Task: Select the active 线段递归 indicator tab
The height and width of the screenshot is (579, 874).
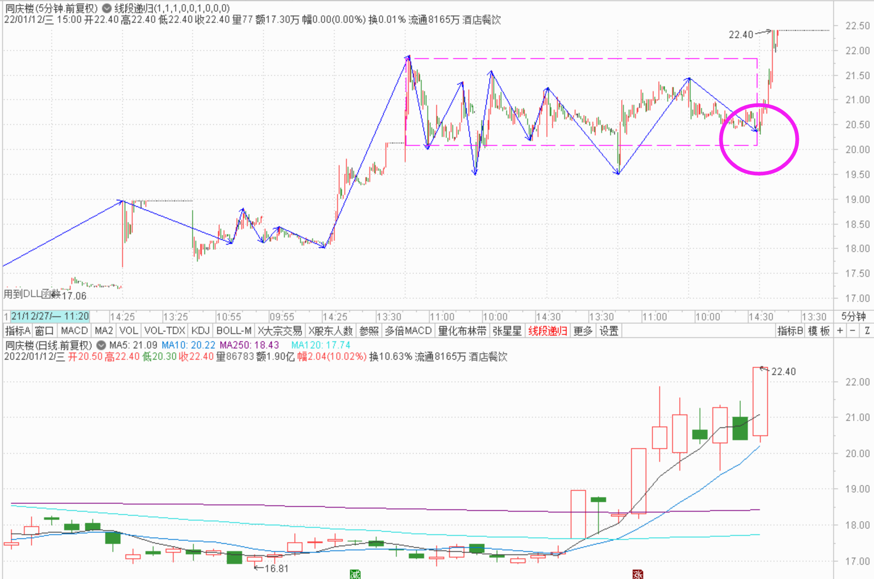Action: point(548,331)
